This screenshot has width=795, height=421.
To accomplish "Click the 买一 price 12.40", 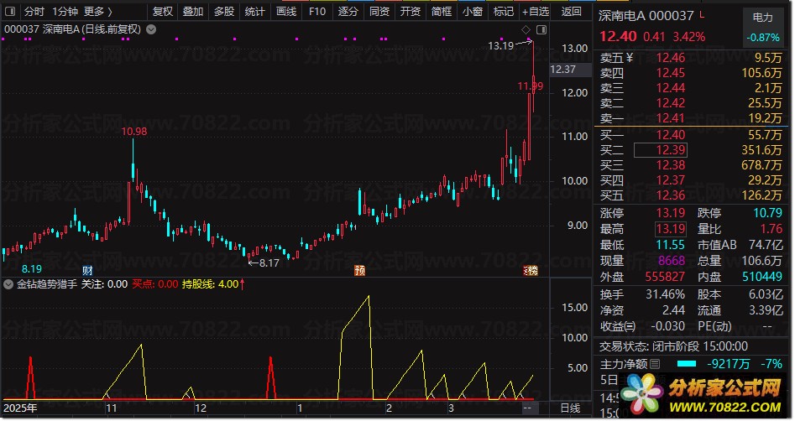I will click(x=670, y=135).
